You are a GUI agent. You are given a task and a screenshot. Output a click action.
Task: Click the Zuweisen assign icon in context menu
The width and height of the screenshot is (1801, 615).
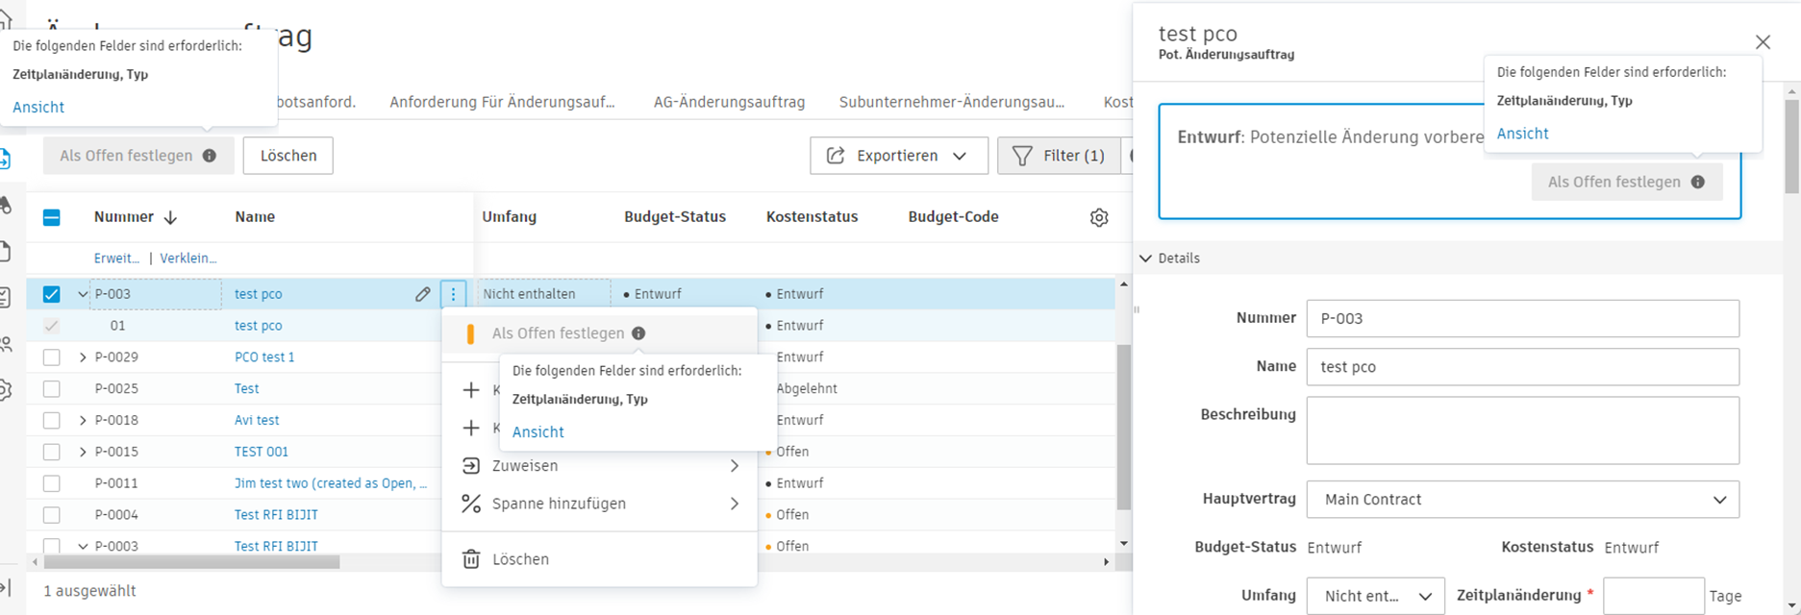click(471, 466)
